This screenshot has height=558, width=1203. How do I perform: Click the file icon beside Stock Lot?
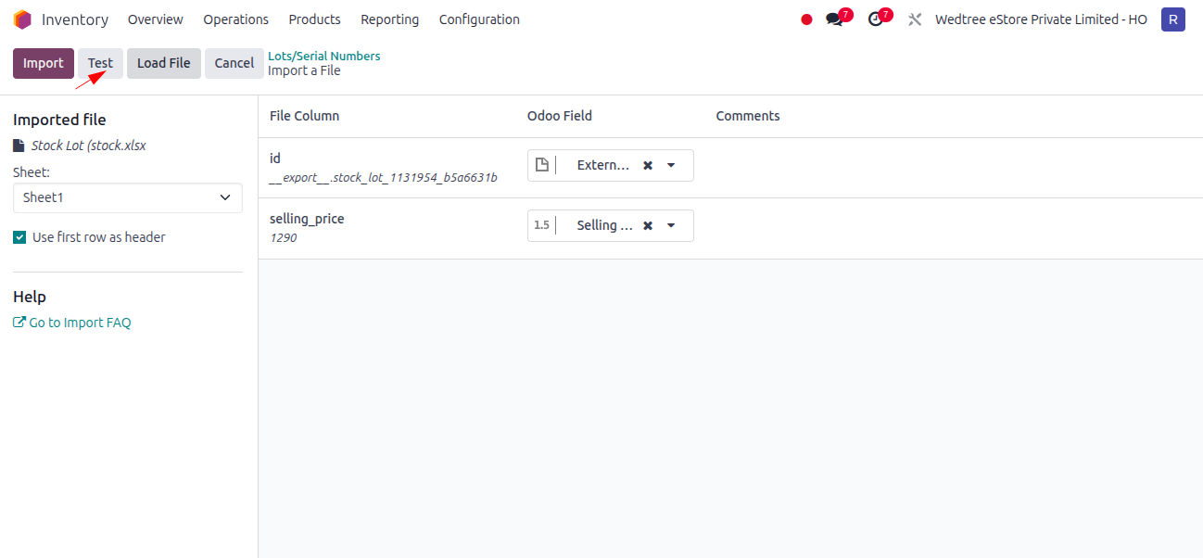19,146
